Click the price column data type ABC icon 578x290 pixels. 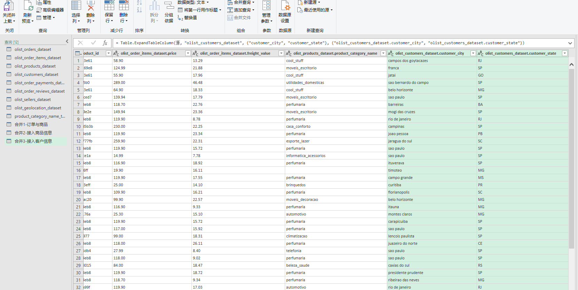tap(116, 53)
